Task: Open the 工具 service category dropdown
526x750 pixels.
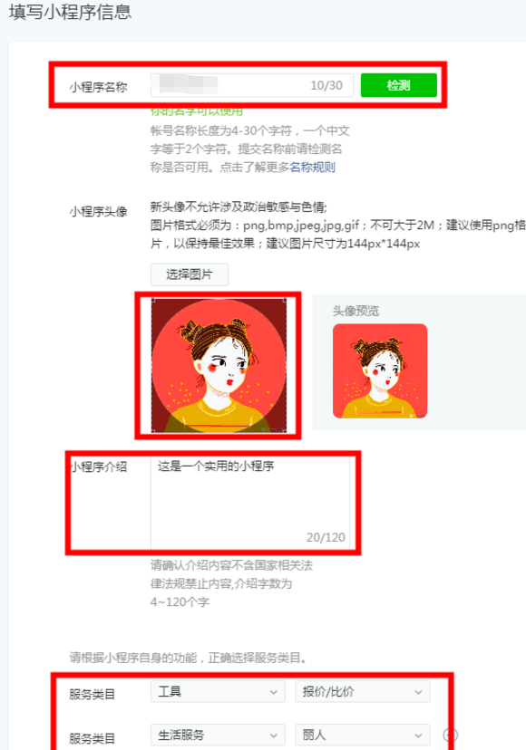Action: (218, 692)
